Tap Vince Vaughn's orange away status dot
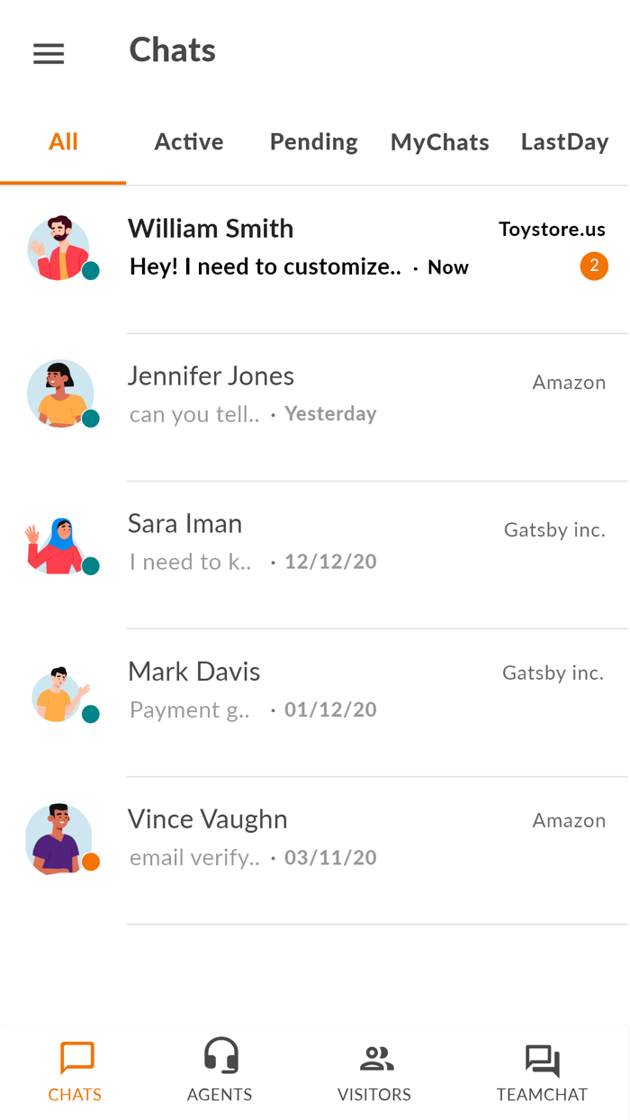Viewport: 630px width, 1120px height. tap(91, 862)
